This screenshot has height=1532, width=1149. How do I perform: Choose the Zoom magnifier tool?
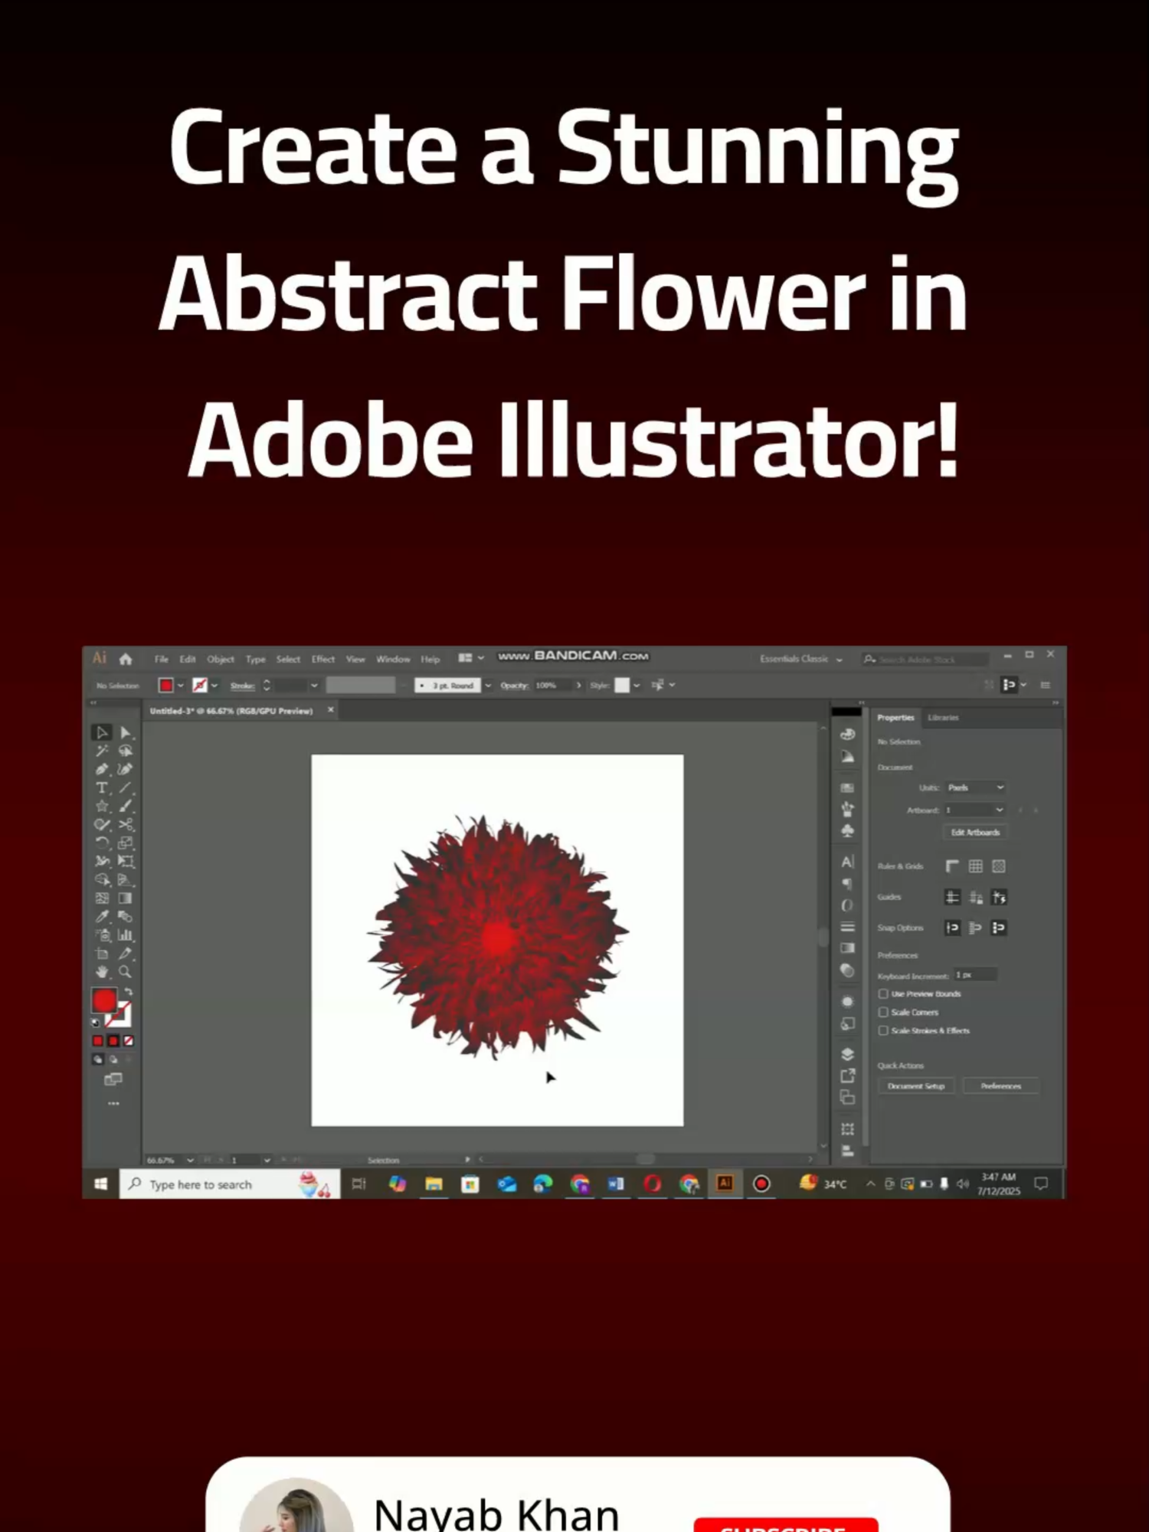point(126,971)
